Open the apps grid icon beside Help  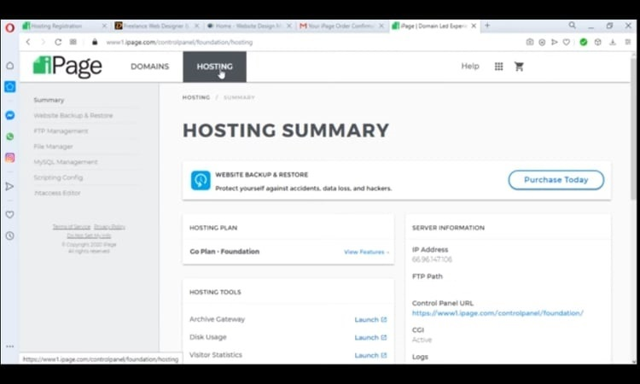tap(499, 67)
